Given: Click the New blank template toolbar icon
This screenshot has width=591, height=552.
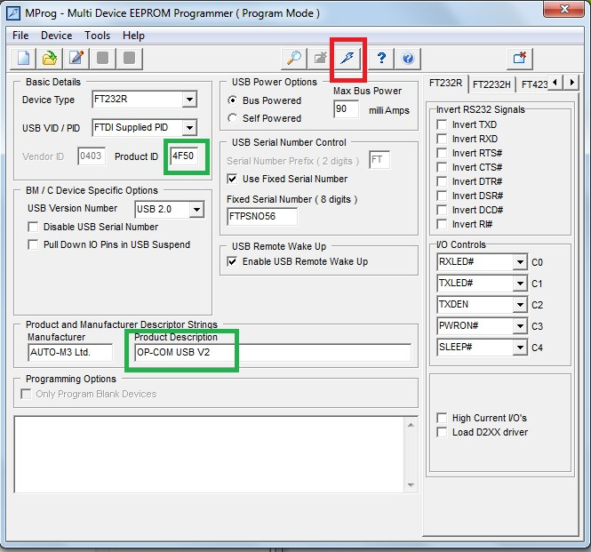Looking at the screenshot, I should [23, 59].
